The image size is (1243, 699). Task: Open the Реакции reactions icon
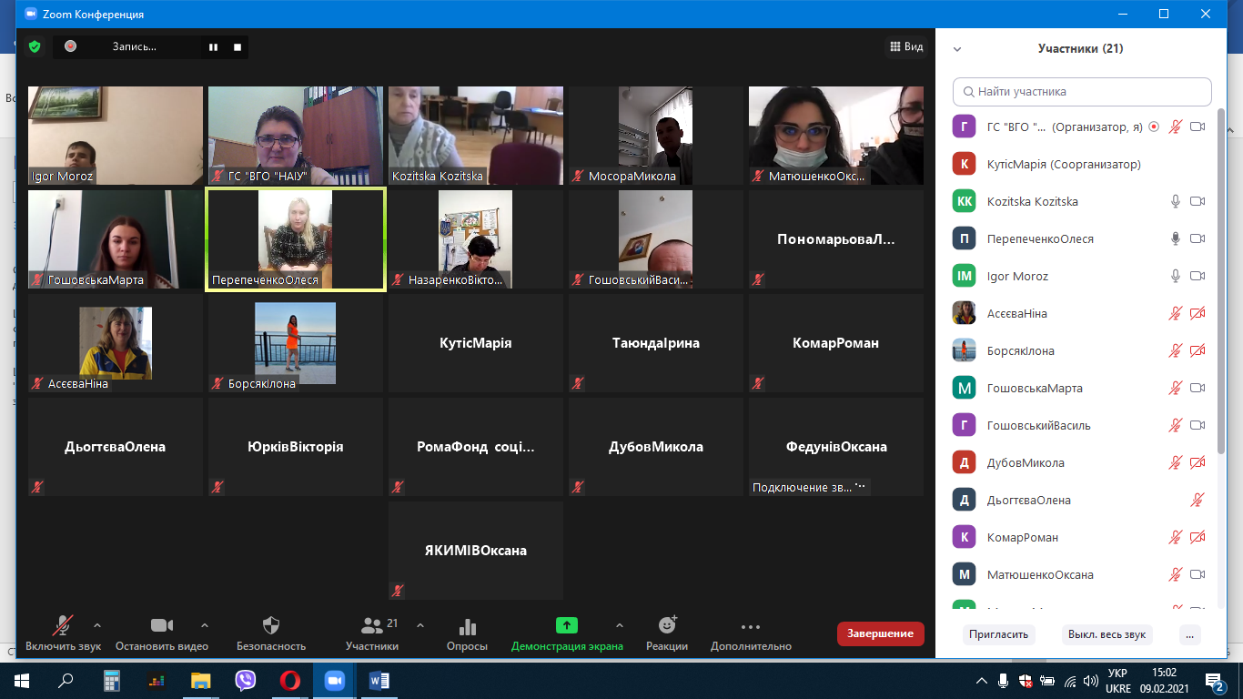click(667, 626)
